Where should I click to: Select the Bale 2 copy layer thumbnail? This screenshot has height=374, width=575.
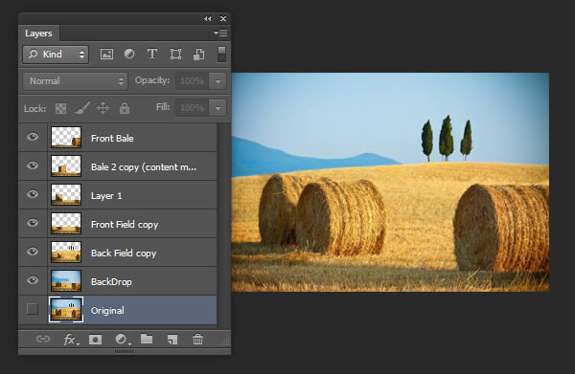66,165
